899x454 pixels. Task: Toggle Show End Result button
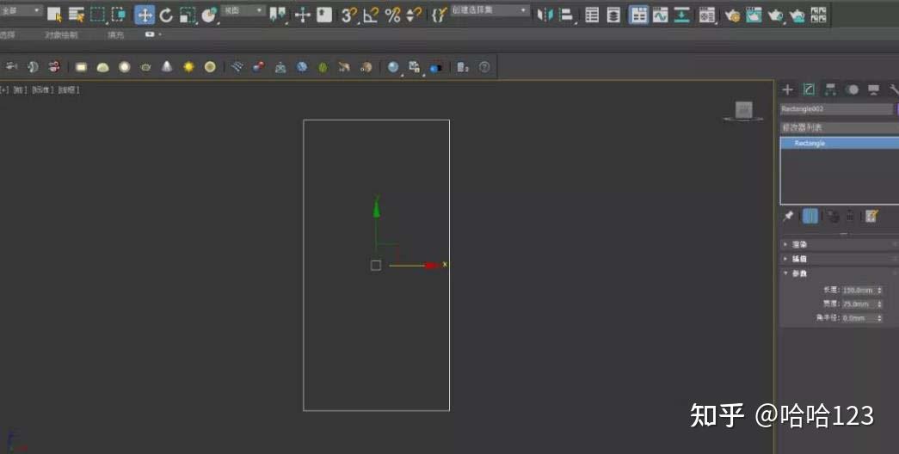[x=810, y=216]
